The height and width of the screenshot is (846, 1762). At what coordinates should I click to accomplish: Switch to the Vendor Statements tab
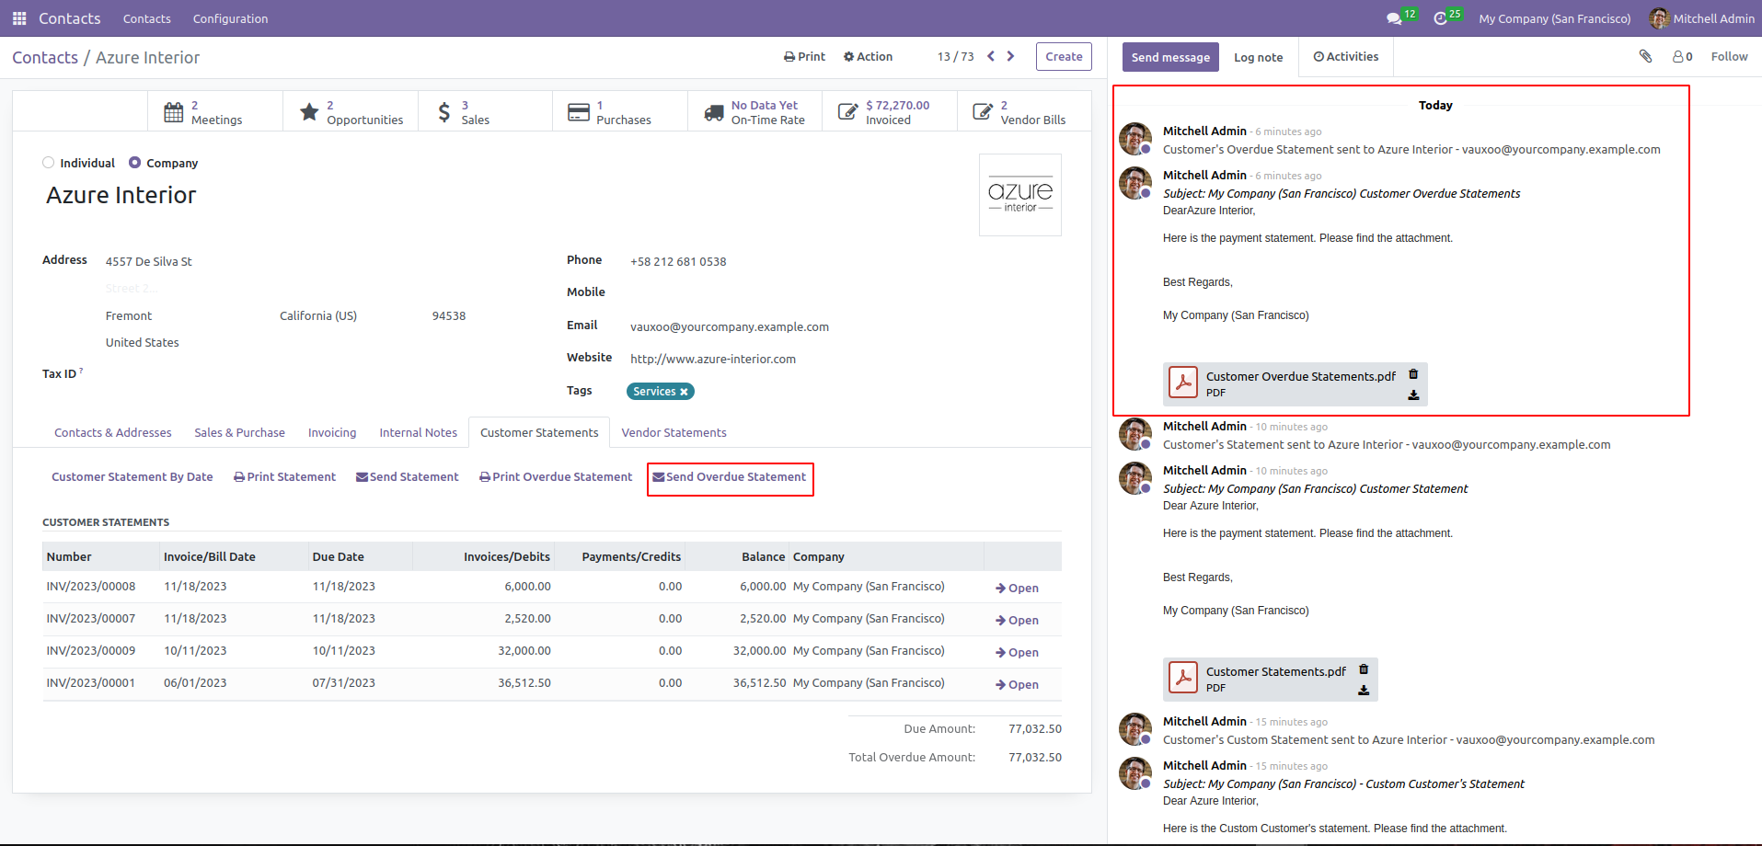pos(674,432)
